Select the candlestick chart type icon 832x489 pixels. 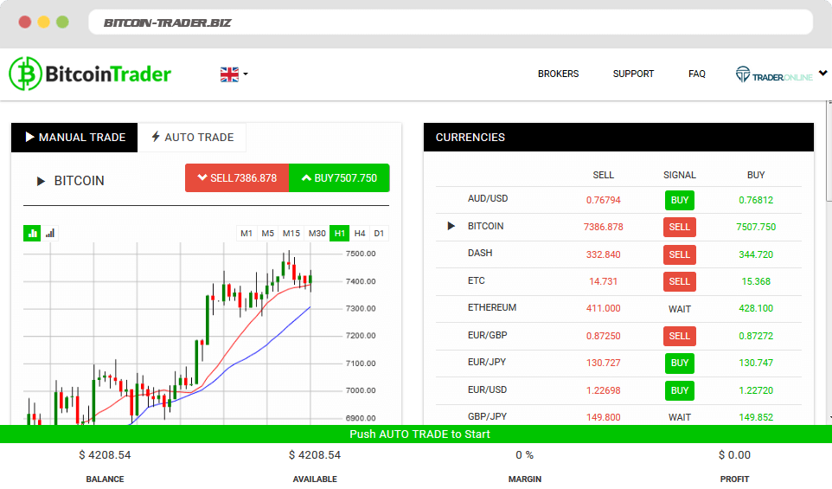(33, 233)
